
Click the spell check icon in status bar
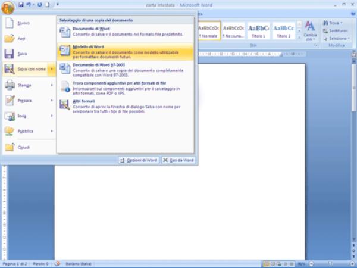pos(57,263)
